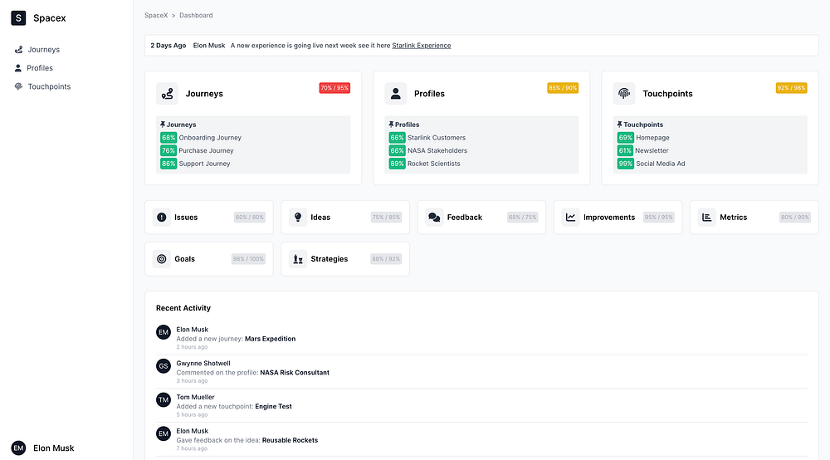Click the Profiles card title
The width and height of the screenshot is (830, 460).
tap(429, 94)
